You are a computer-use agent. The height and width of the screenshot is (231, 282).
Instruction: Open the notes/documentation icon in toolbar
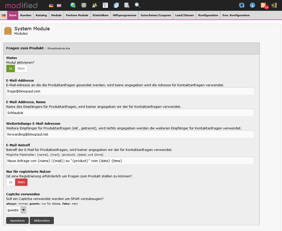pyautogui.click(x=116, y=5)
